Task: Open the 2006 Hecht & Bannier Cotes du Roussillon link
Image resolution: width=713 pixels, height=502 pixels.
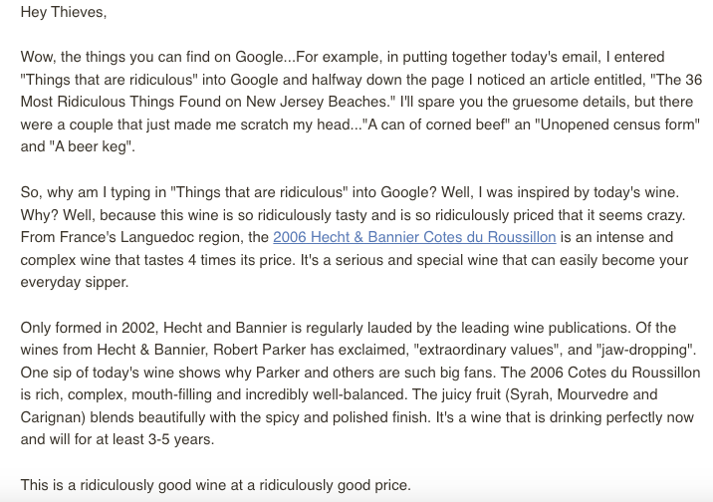Action: coord(414,237)
